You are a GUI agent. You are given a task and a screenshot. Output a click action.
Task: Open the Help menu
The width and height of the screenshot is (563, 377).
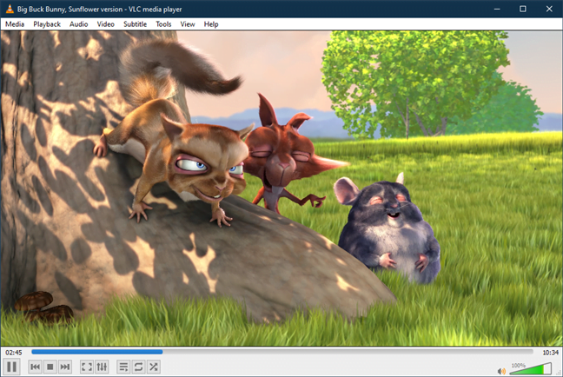211,24
